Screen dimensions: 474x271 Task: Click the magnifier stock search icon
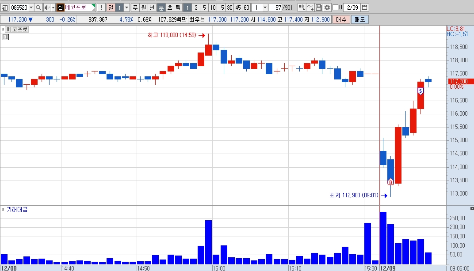(38, 8)
